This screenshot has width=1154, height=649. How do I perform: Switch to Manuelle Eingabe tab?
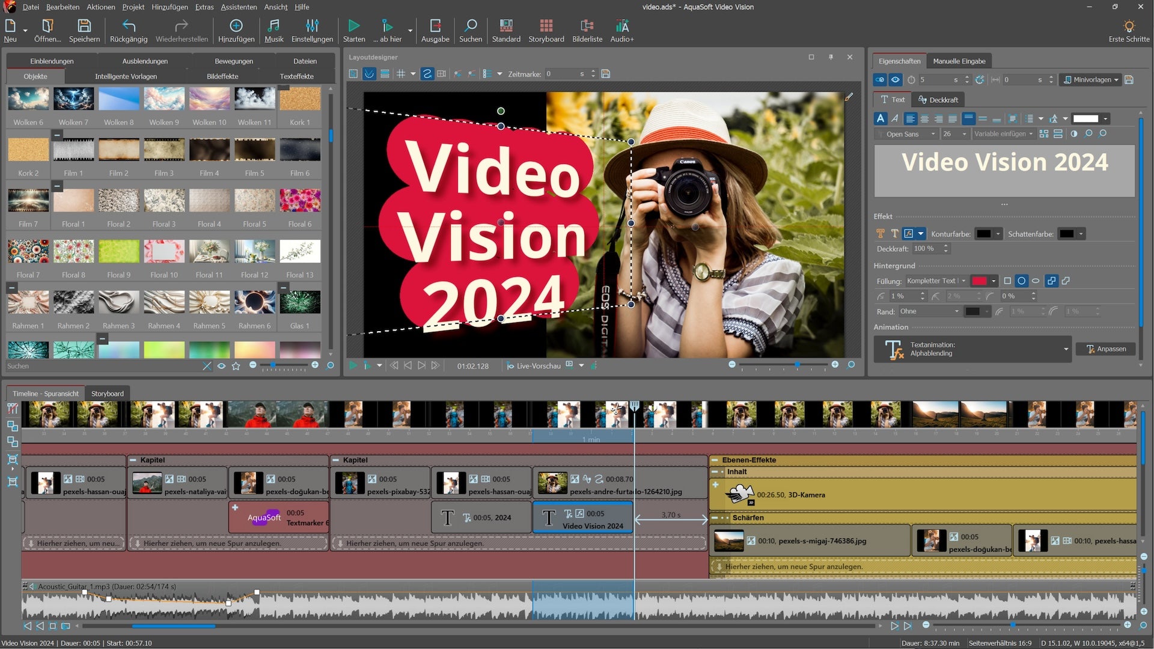tap(959, 61)
